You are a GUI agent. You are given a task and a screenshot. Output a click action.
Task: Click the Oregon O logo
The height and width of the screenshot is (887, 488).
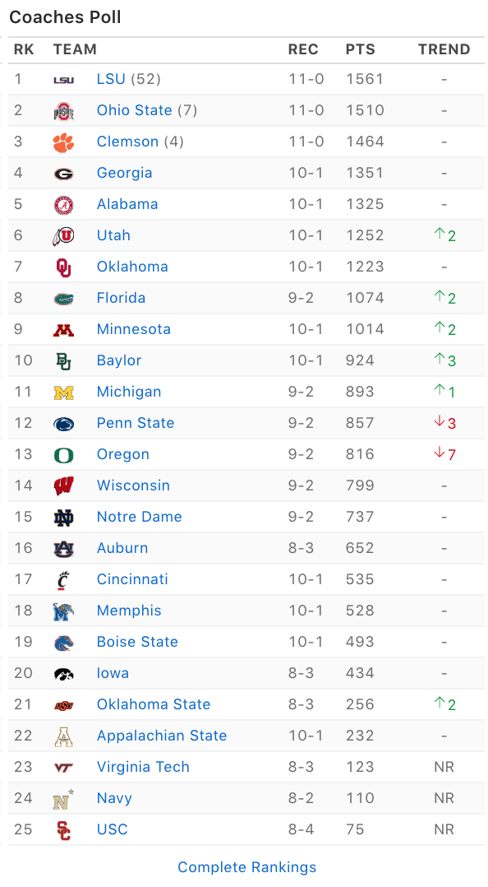[x=64, y=455]
